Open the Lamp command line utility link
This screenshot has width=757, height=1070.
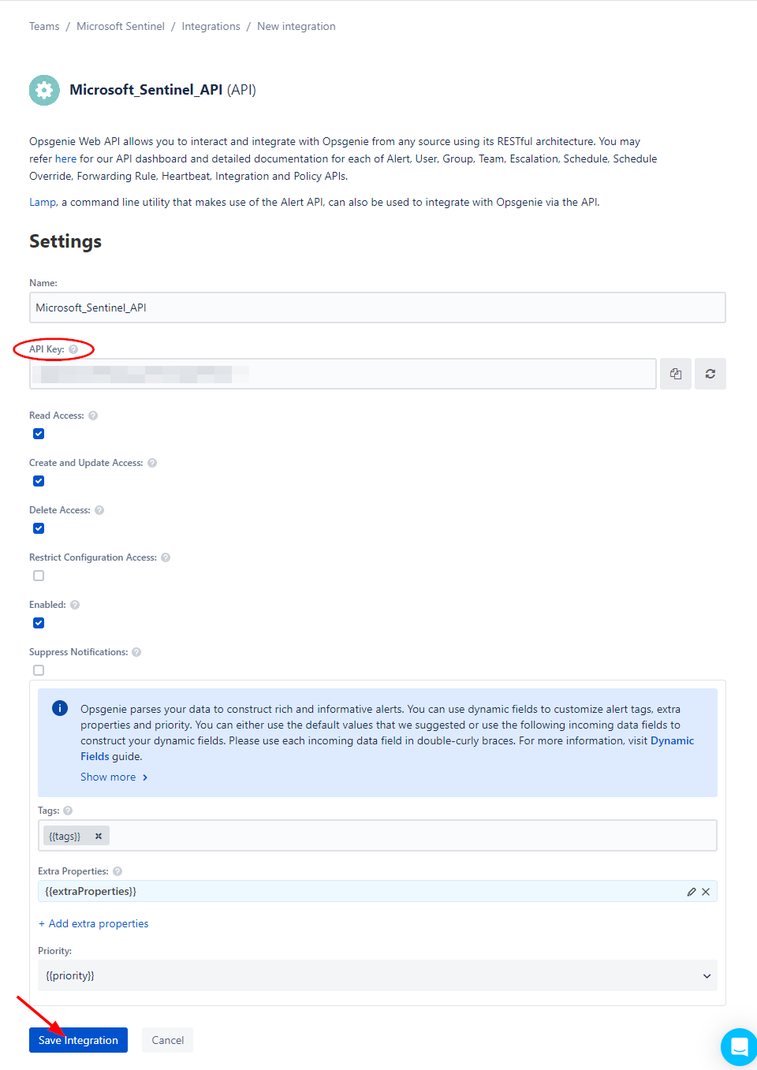tap(43, 203)
